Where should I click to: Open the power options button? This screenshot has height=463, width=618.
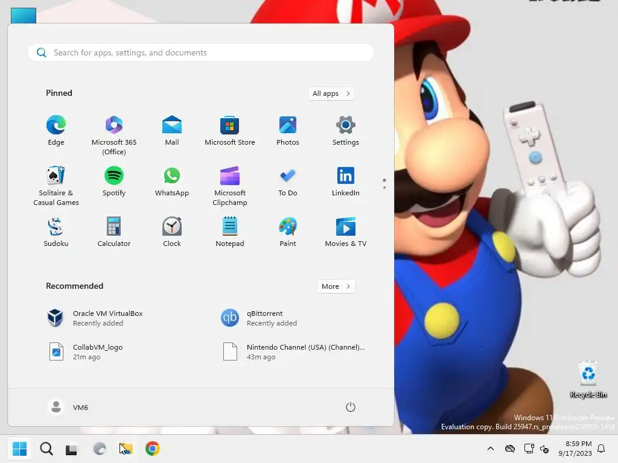tap(351, 407)
